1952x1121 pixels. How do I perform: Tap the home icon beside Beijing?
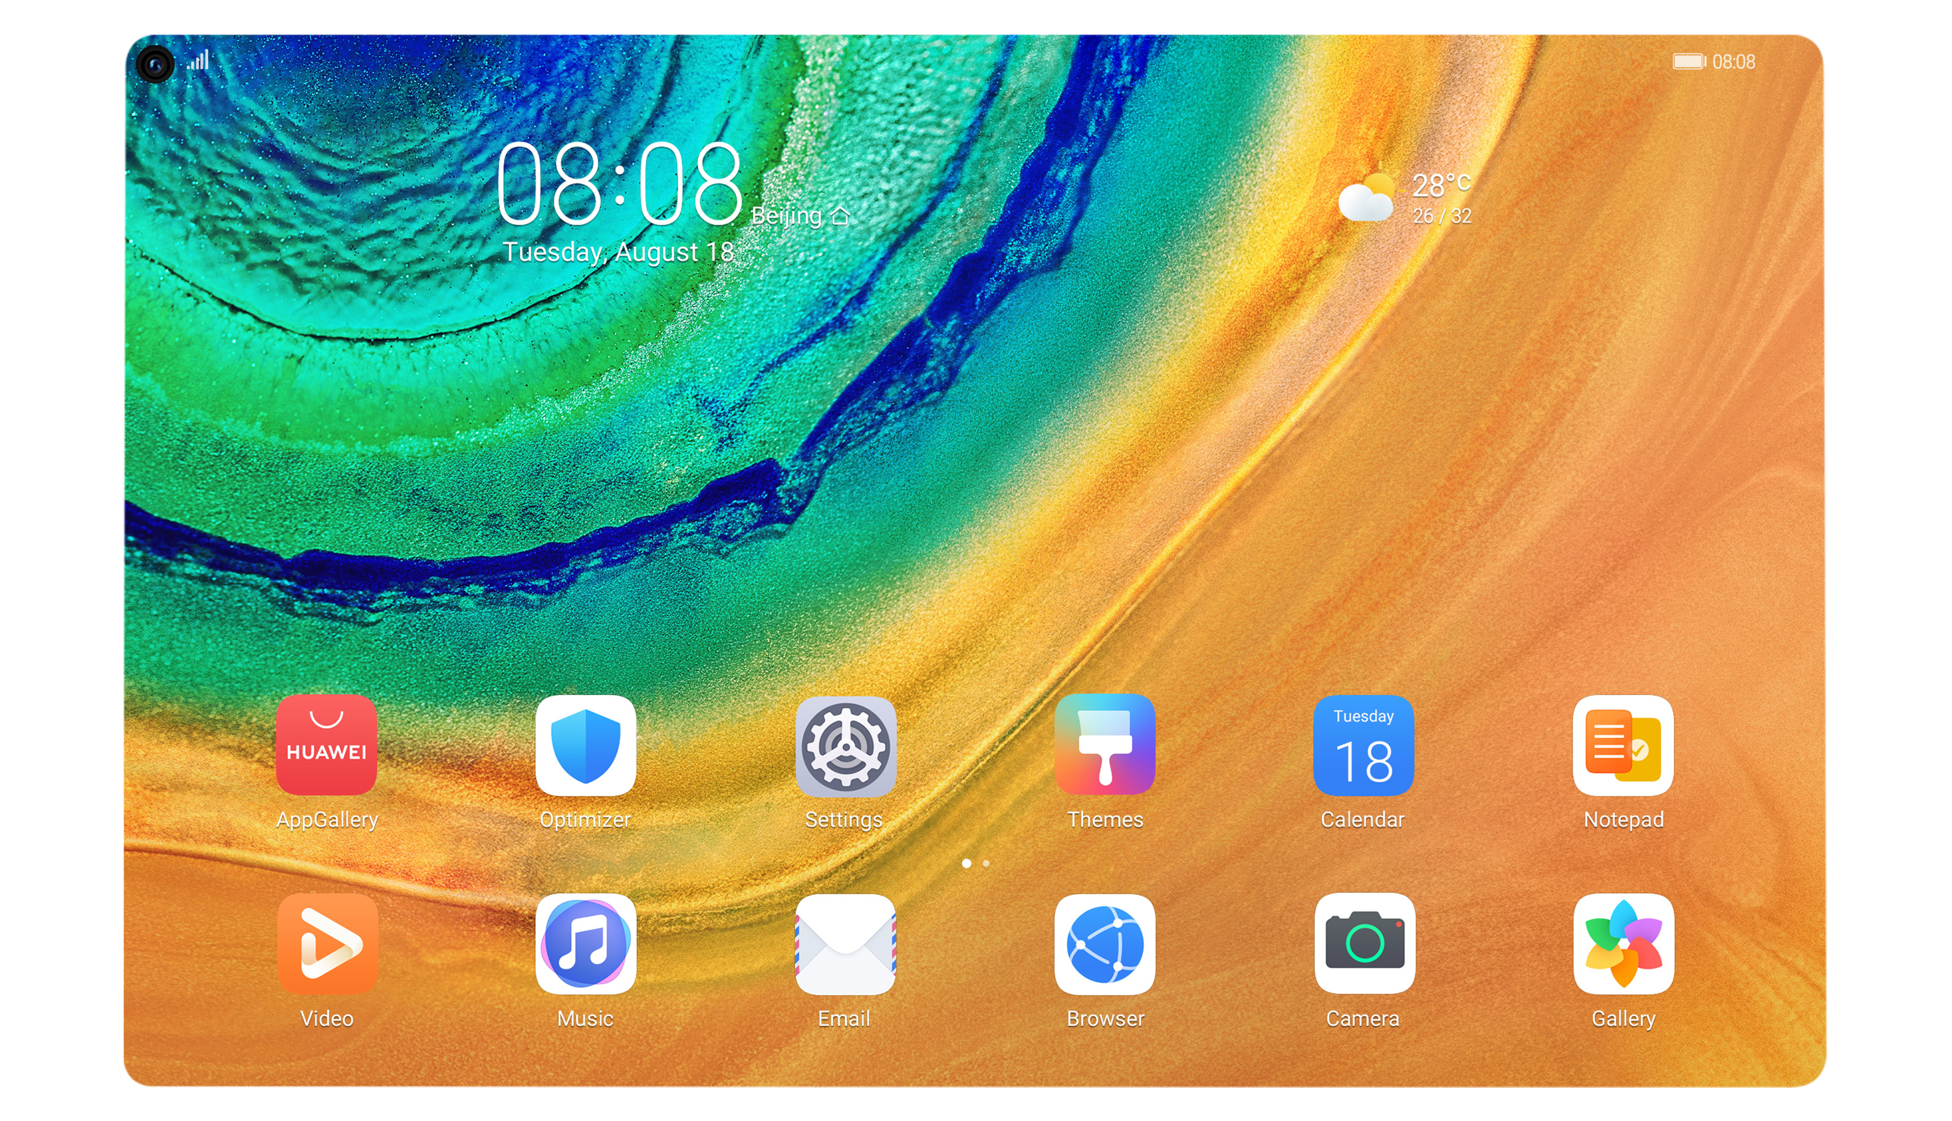click(x=840, y=216)
